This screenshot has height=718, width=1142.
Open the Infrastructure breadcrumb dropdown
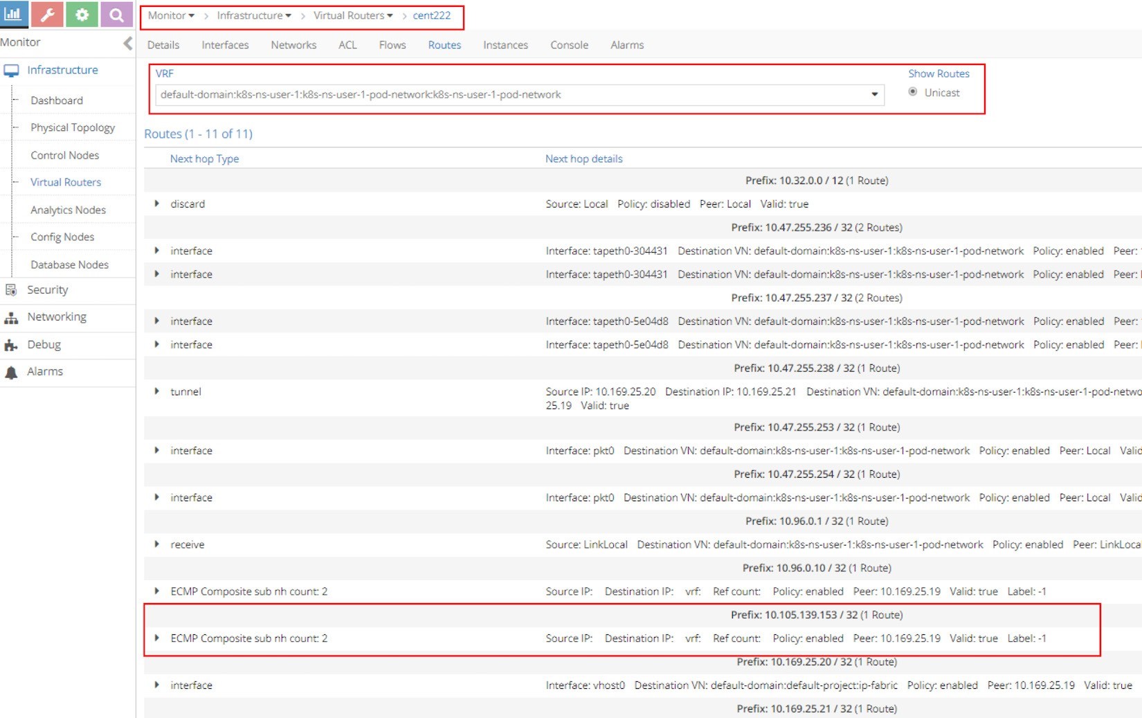[254, 15]
